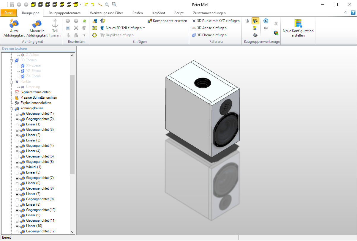
Task: Open the Neues 3D Teil einfügen dropdown
Action: (x=144, y=28)
